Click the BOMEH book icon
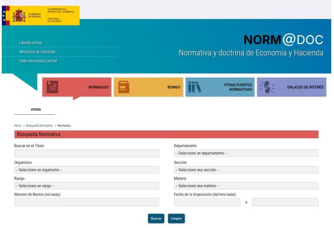 tap(124, 87)
